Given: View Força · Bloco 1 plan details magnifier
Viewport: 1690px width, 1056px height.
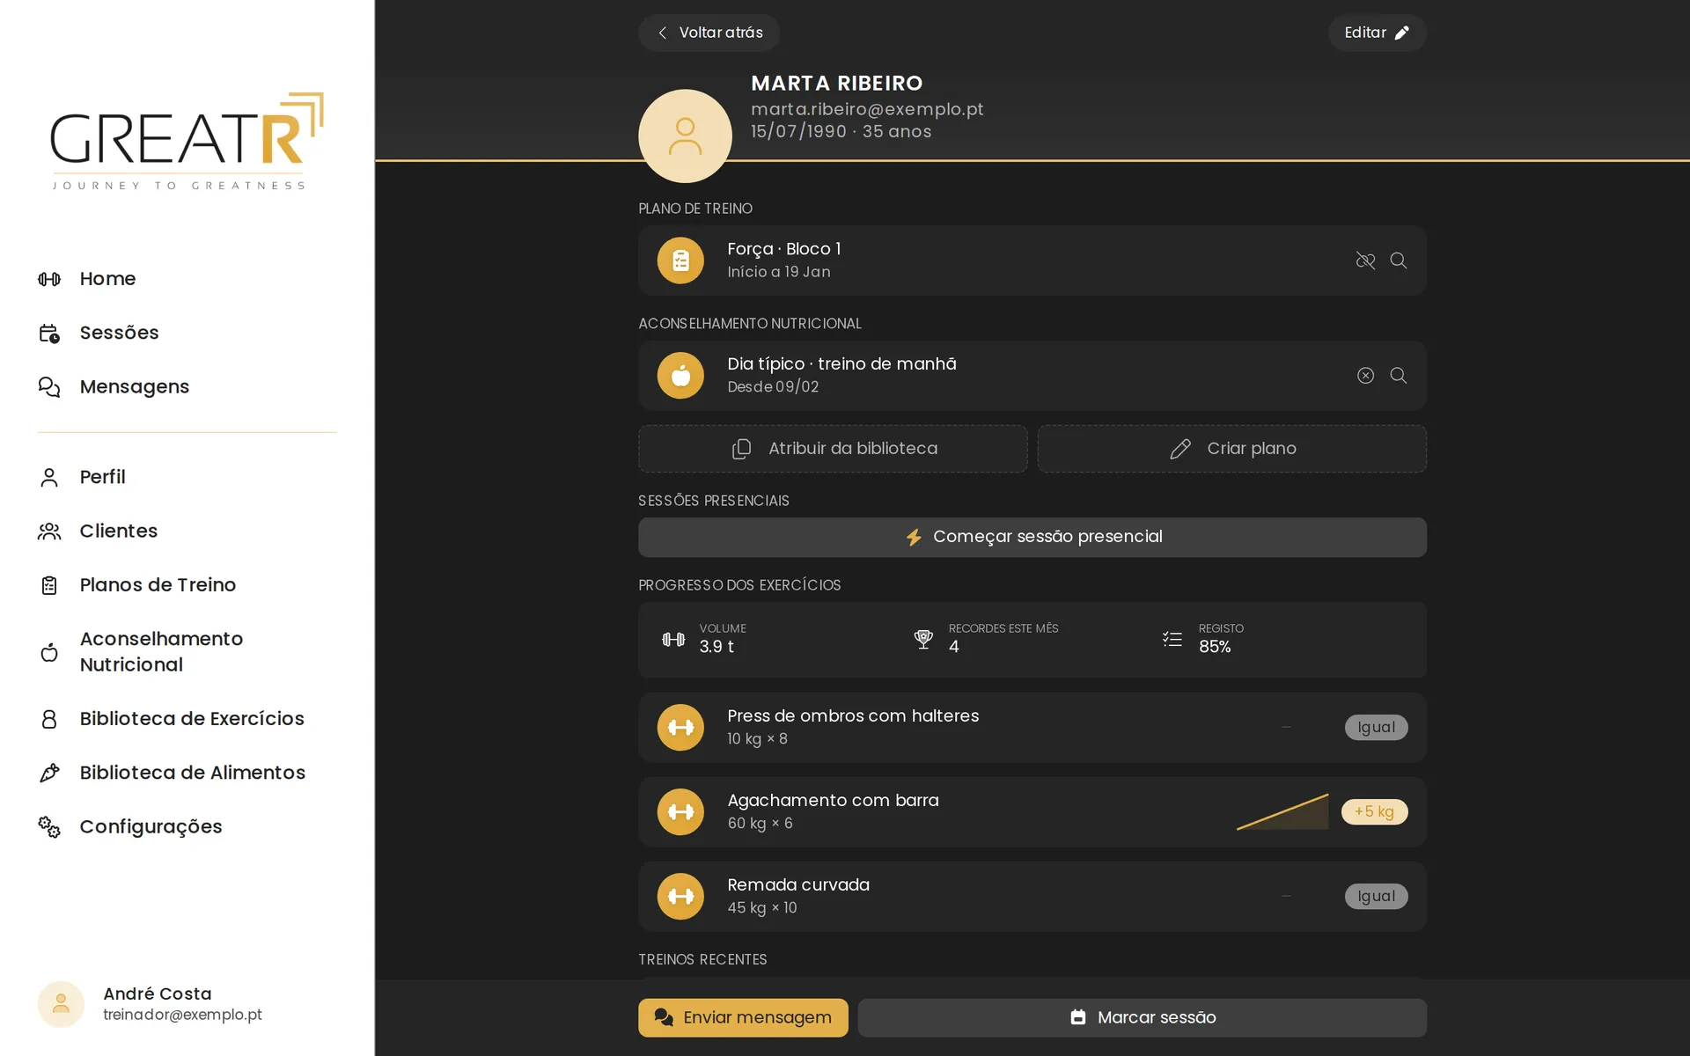Looking at the screenshot, I should pyautogui.click(x=1398, y=260).
